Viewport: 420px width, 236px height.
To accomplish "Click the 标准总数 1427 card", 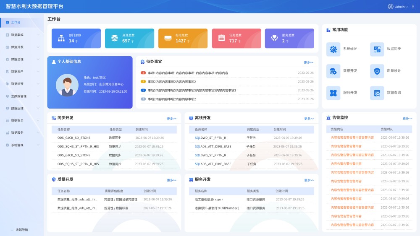I will (183, 39).
